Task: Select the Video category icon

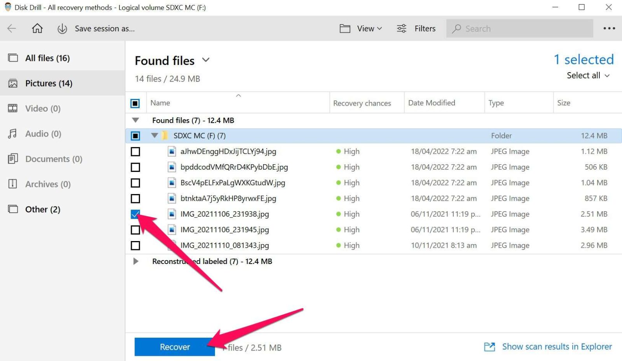Action: click(13, 108)
